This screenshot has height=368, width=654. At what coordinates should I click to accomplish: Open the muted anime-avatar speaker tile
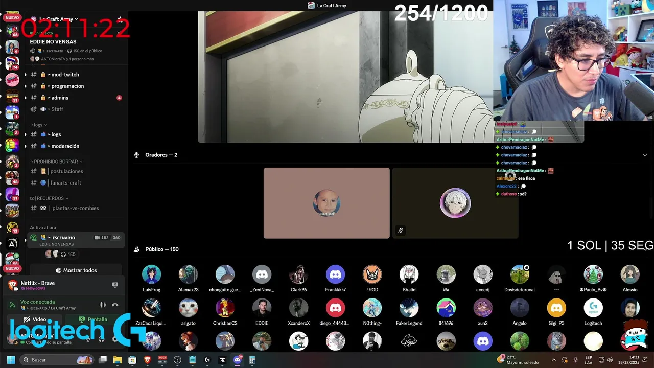(x=455, y=203)
